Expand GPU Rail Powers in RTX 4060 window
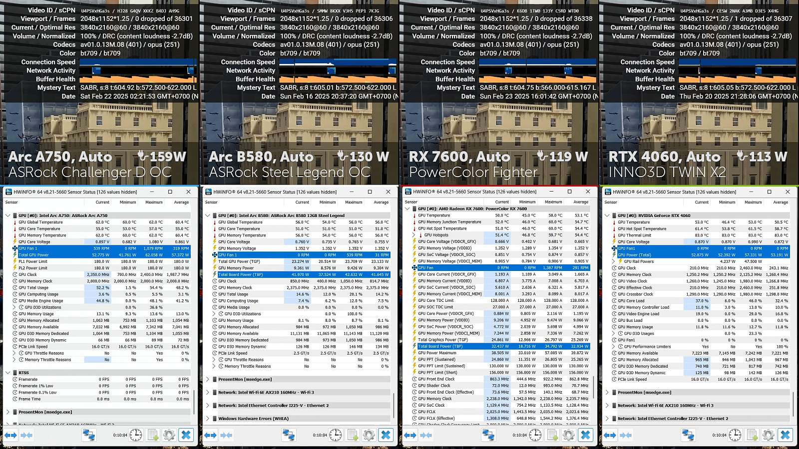 [x=614, y=261]
